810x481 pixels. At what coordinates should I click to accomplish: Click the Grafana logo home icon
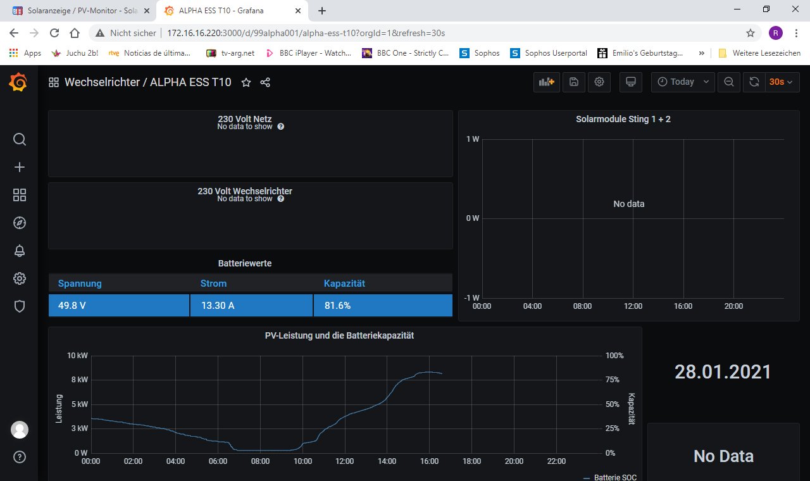coord(19,83)
